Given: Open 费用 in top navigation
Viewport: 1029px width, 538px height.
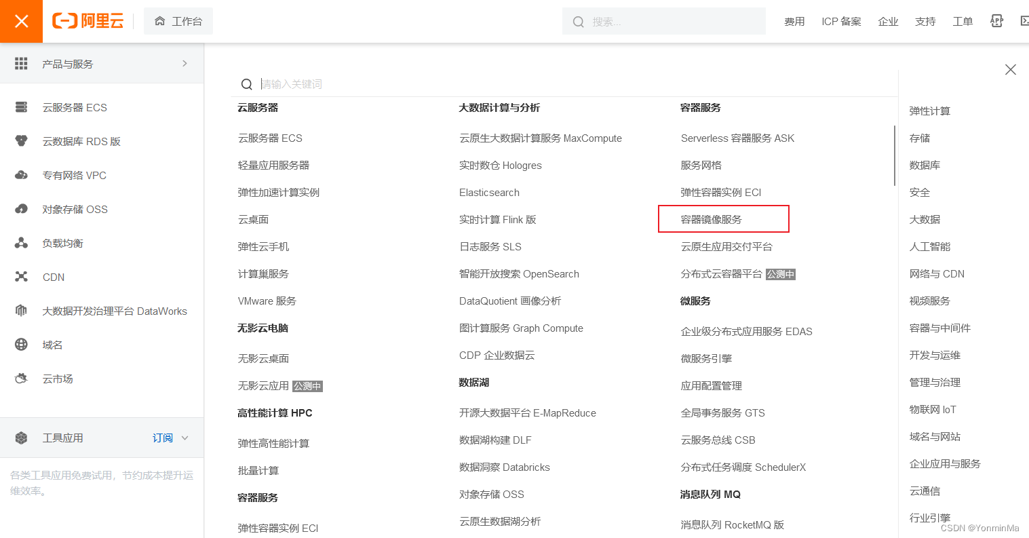Looking at the screenshot, I should [794, 22].
